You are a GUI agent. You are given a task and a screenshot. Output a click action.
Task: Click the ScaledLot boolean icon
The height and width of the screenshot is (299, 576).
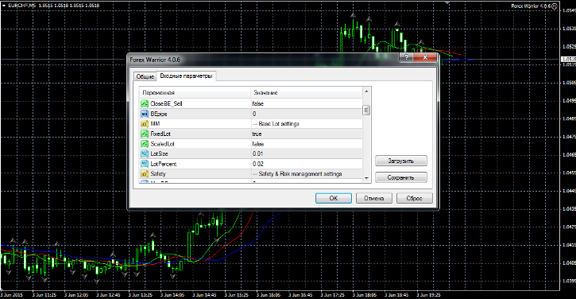pyautogui.click(x=145, y=144)
